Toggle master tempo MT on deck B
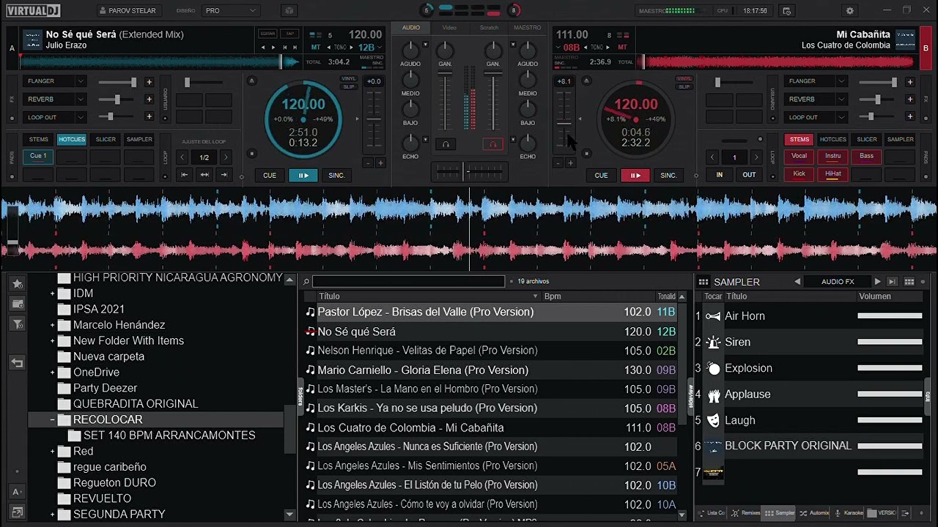The height and width of the screenshot is (527, 938). pyautogui.click(x=622, y=47)
